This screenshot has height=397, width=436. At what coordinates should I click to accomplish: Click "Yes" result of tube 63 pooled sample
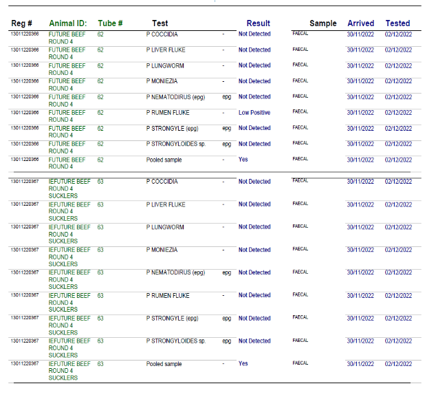pos(243,363)
